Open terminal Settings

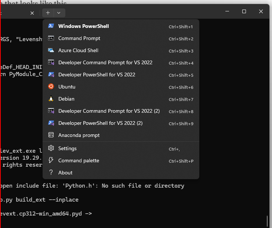[x=121, y=149]
